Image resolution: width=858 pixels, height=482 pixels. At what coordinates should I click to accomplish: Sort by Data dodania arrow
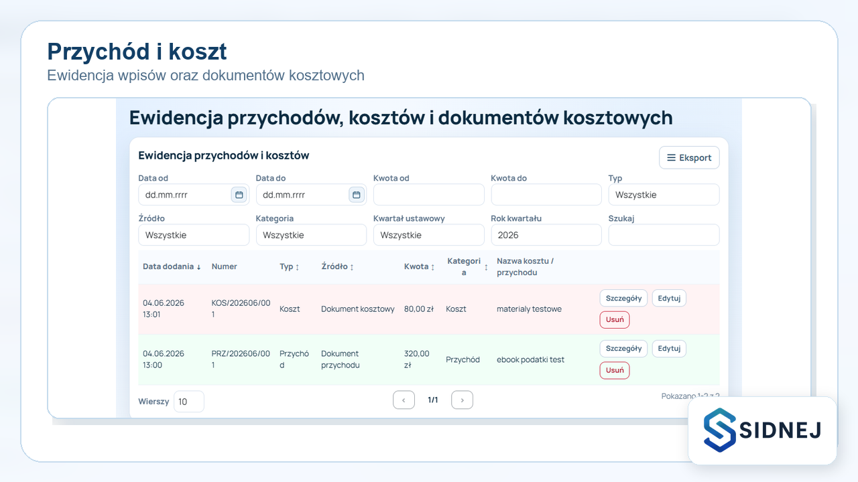[x=198, y=266]
